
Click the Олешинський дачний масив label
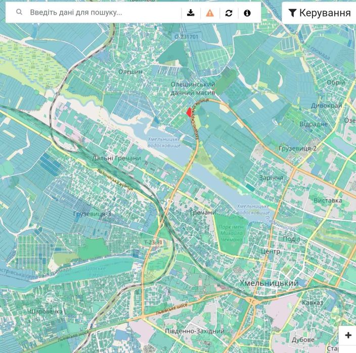coord(193,88)
